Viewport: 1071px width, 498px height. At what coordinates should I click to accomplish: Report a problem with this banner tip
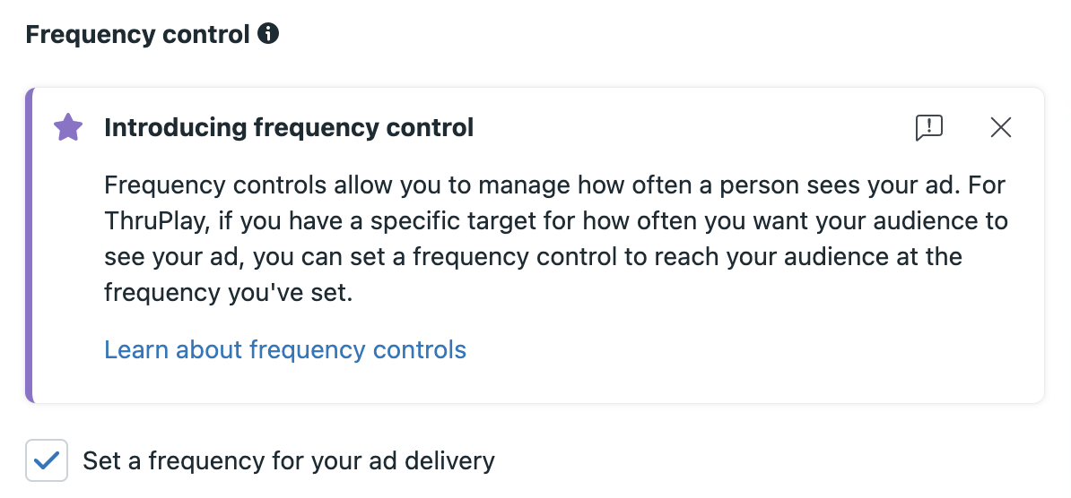(929, 127)
